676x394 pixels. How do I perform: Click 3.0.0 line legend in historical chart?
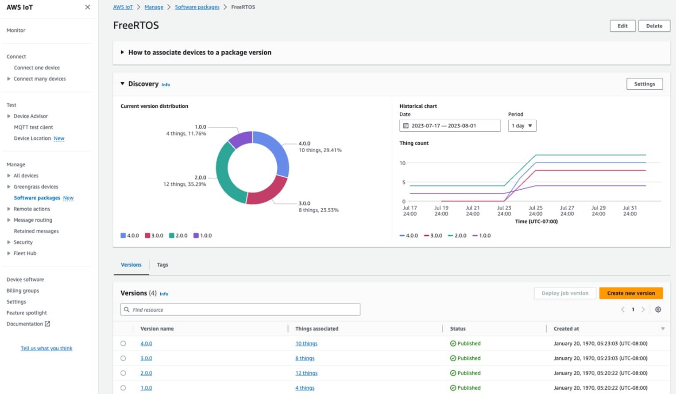[x=433, y=236]
